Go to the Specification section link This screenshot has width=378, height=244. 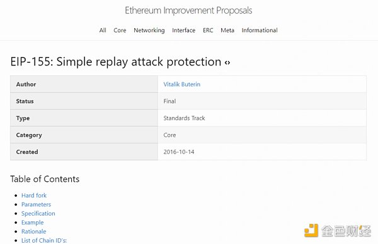point(38,213)
